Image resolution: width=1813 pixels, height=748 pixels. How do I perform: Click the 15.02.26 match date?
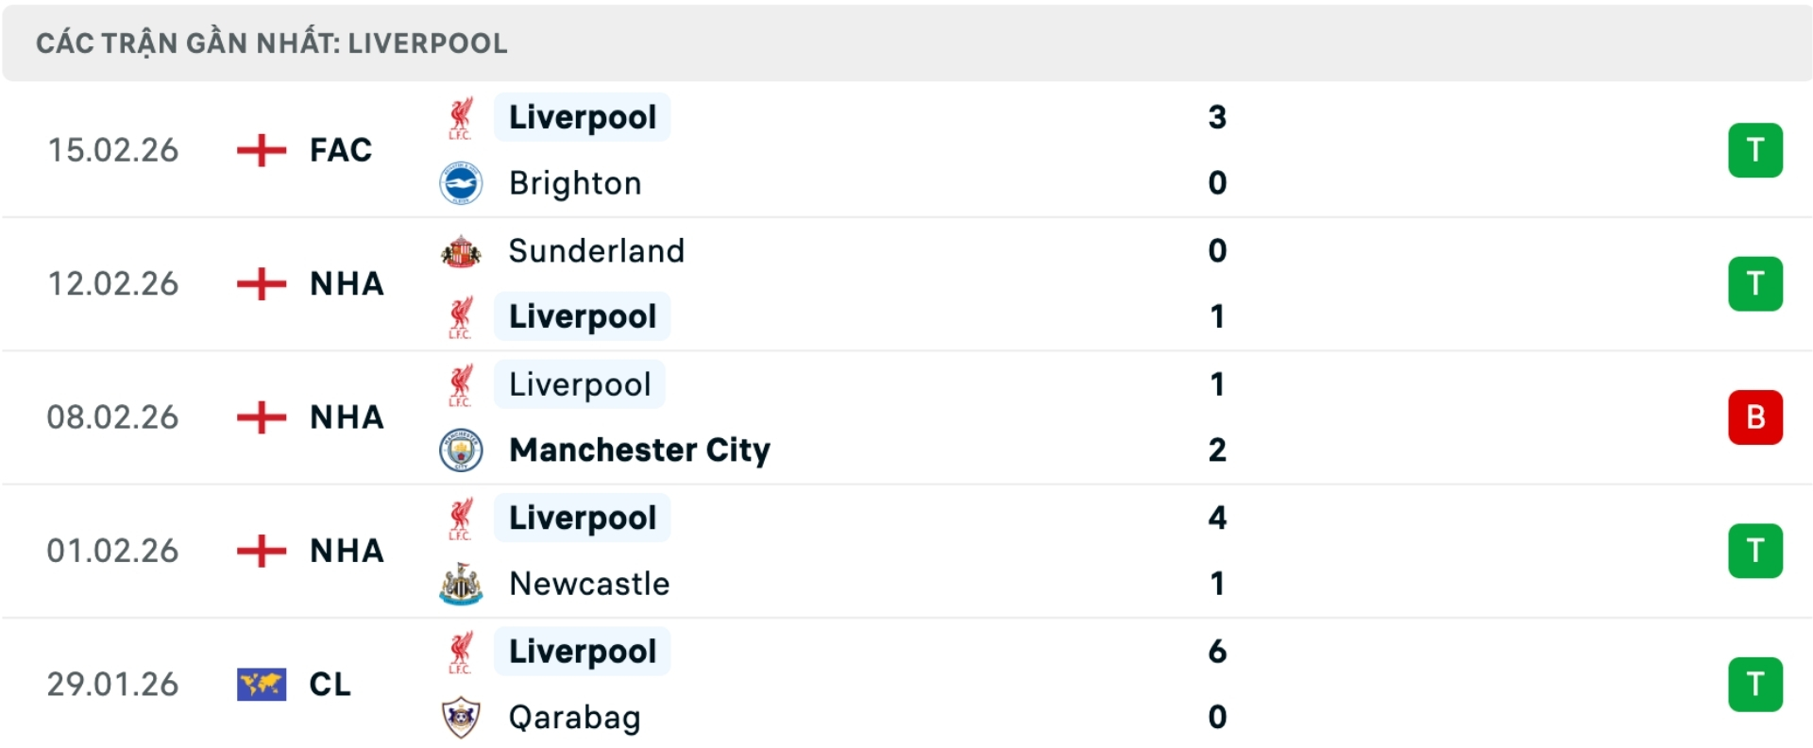tap(113, 150)
